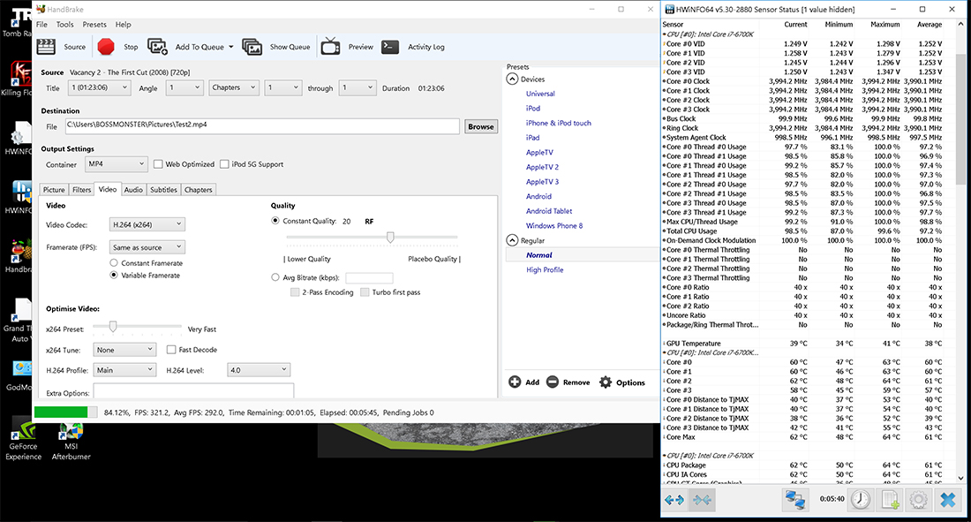
Task: Open the Framerate (FPS) dropdown
Action: point(147,246)
